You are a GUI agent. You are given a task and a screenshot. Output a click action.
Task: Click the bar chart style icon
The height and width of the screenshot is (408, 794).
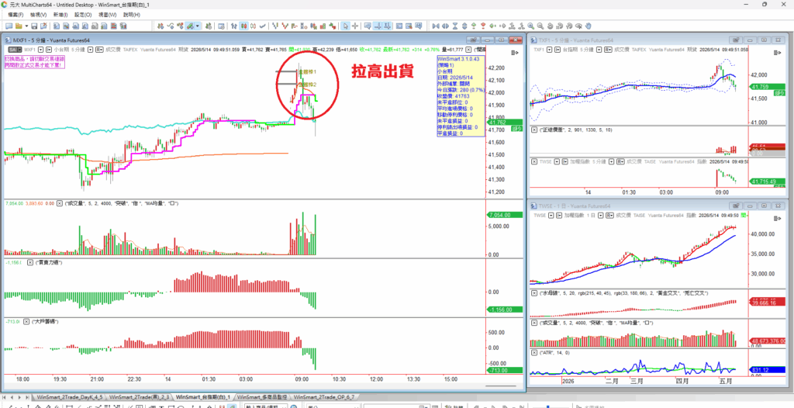[234, 26]
